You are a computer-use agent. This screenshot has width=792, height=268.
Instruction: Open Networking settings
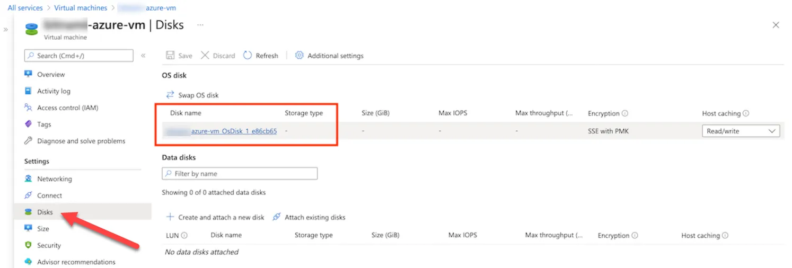pyautogui.click(x=54, y=179)
